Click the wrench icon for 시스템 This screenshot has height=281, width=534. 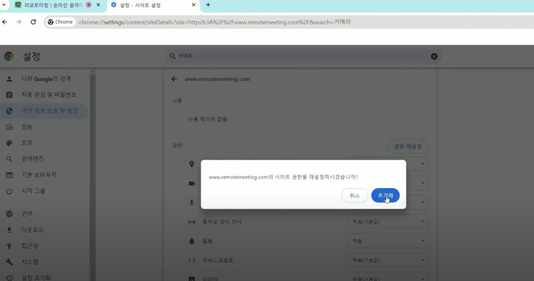[9, 262]
